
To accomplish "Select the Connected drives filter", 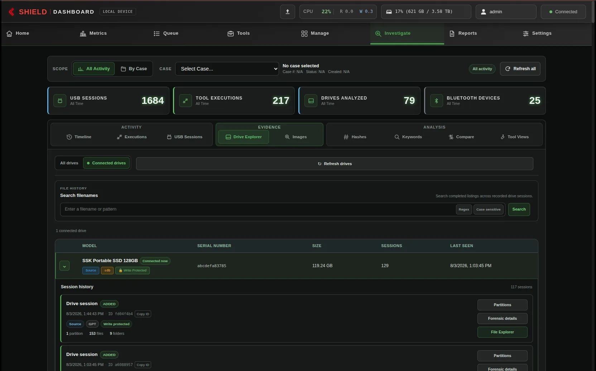I will (x=106, y=163).
